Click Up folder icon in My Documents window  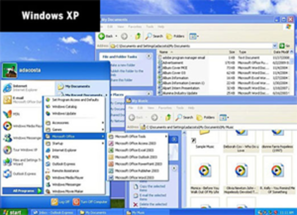tap(138, 36)
